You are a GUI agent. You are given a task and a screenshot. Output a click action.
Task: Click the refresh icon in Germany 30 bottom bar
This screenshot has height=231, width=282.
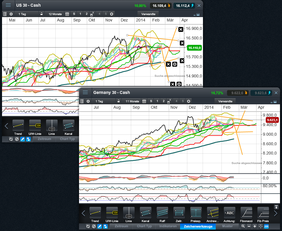(88, 226)
